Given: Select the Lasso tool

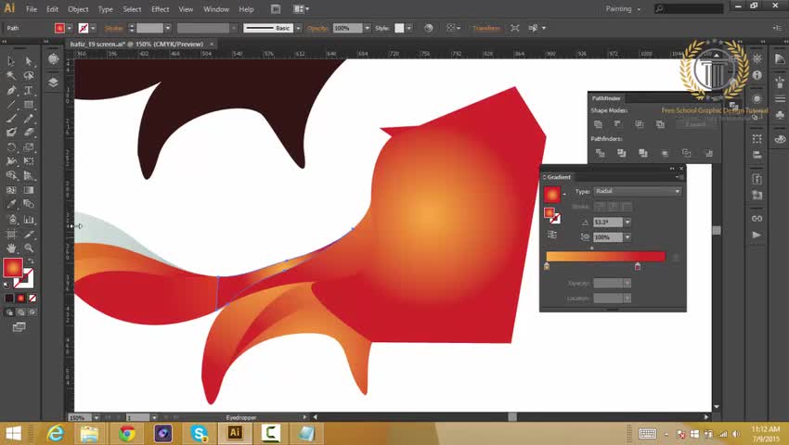Looking at the screenshot, I should [29, 75].
